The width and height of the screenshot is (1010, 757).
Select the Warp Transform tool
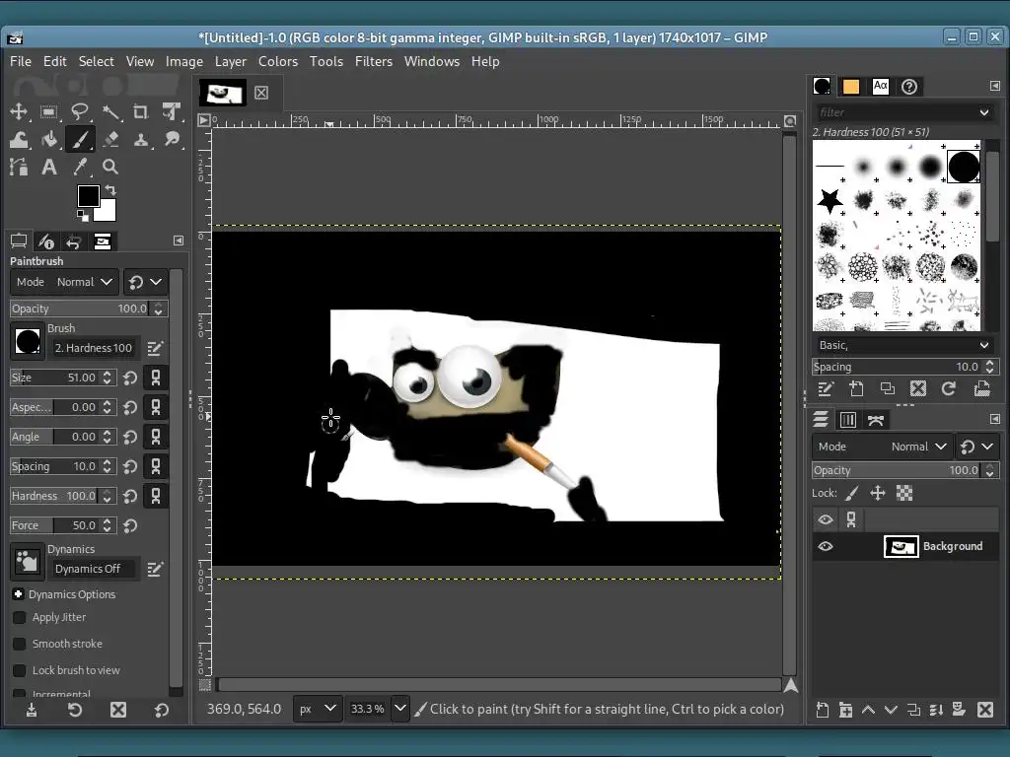pyautogui.click(x=19, y=140)
